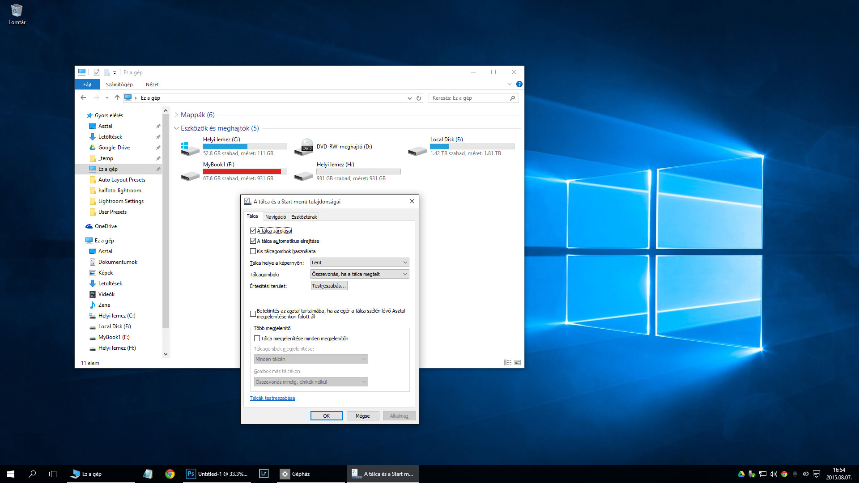Uncheck 'A tálca zárolása' checkbox

tap(253, 231)
